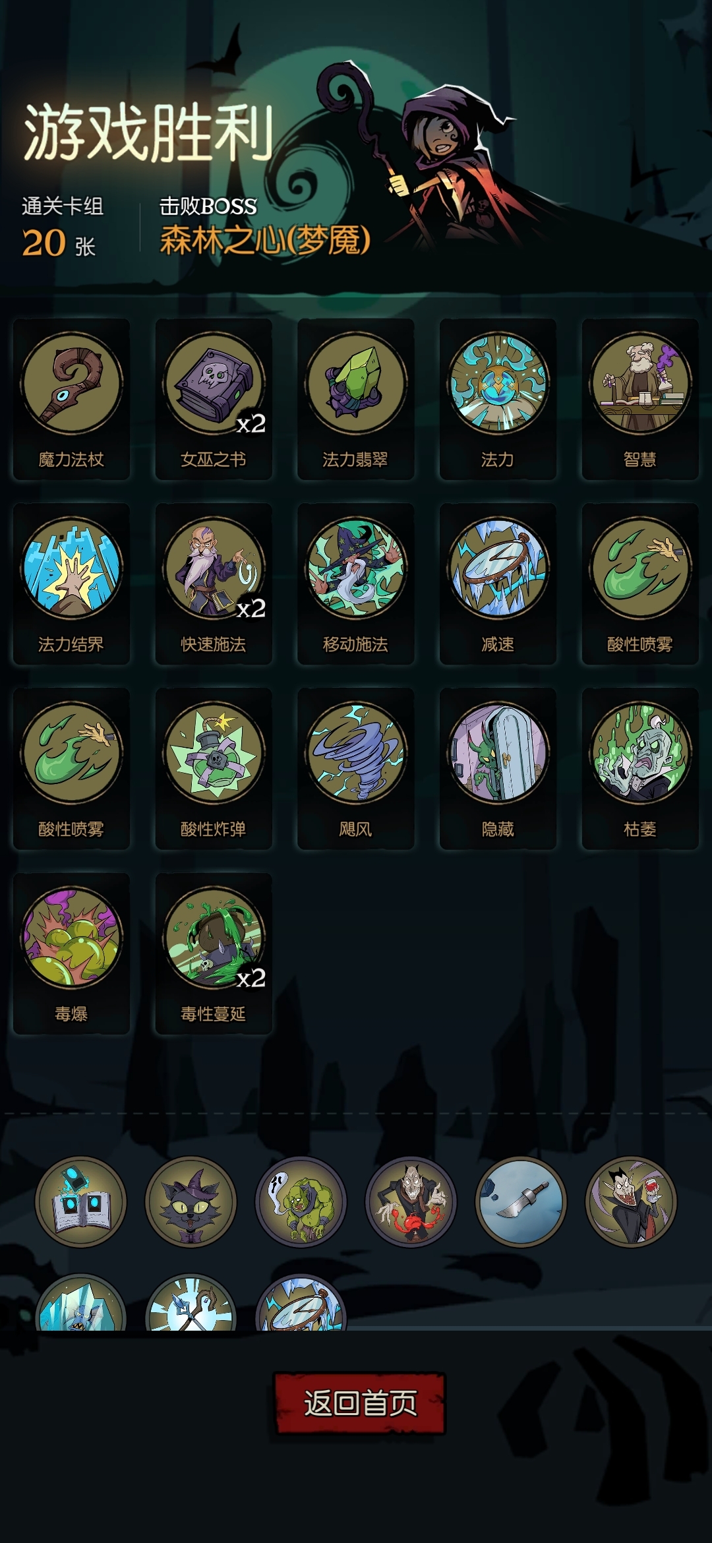This screenshot has width=712, height=1543.
Task: Tap the 智慧 old scholar card
Action: [x=640, y=399]
